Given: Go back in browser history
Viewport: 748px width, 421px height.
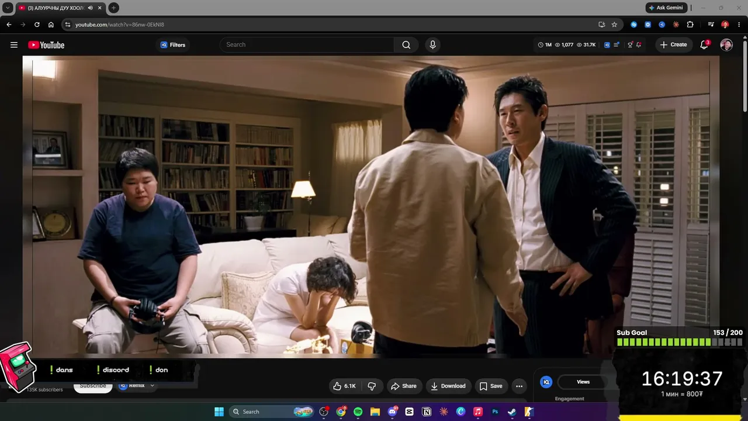Looking at the screenshot, I should pyautogui.click(x=9, y=25).
